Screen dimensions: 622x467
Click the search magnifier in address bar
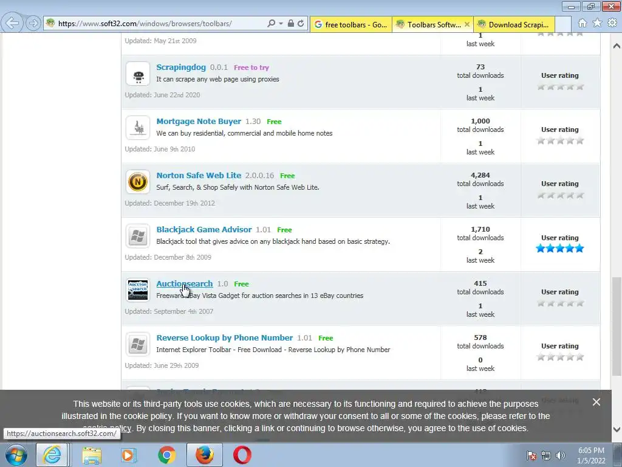[271, 24]
